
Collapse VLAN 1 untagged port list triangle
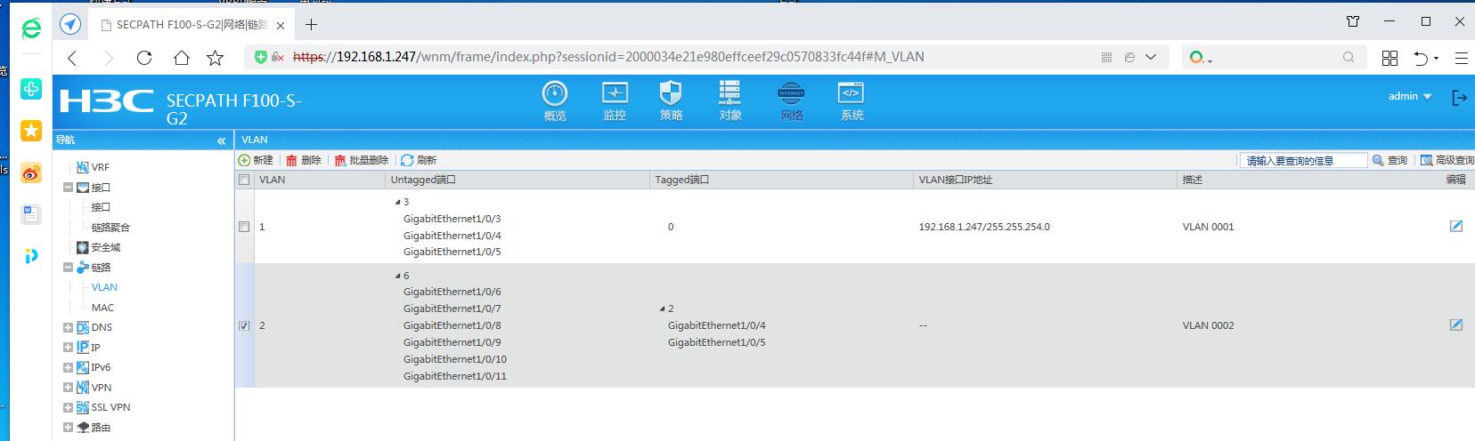coord(398,203)
